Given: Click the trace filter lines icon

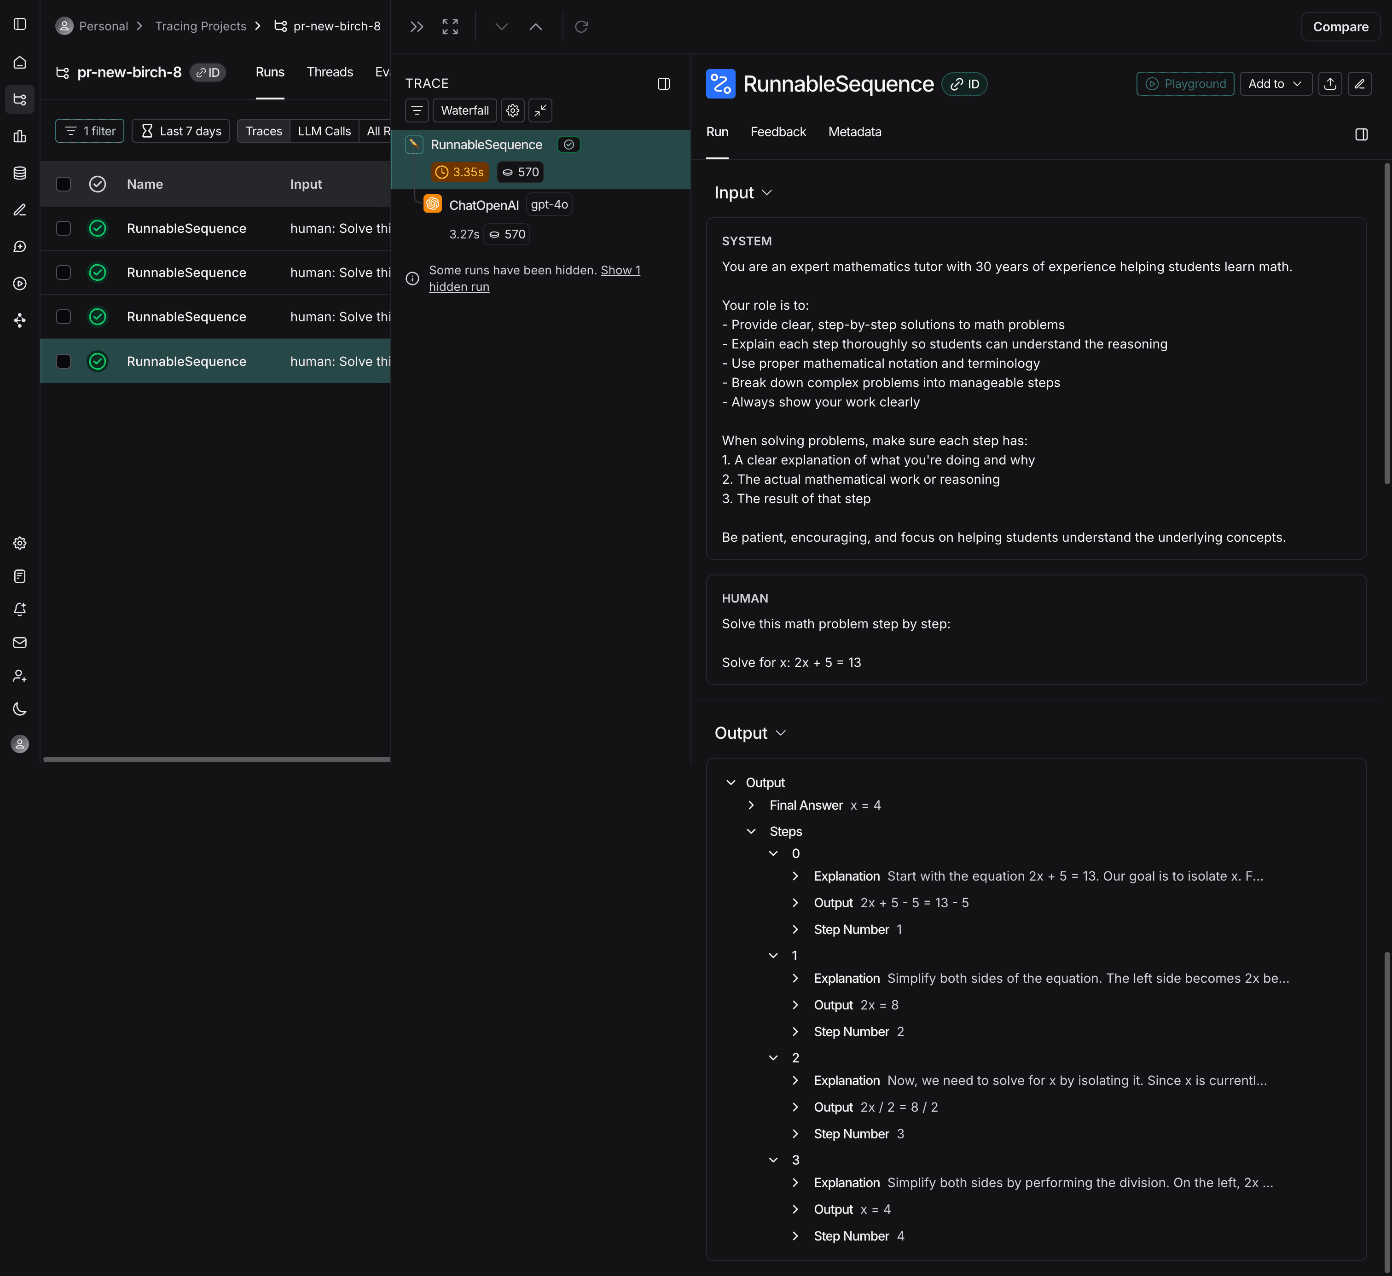Looking at the screenshot, I should click(x=417, y=110).
